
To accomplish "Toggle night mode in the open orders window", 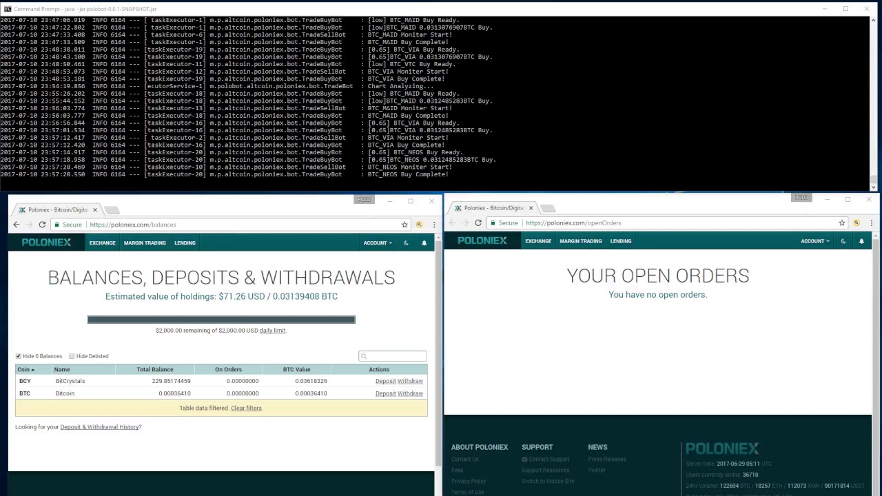I will pyautogui.click(x=843, y=241).
